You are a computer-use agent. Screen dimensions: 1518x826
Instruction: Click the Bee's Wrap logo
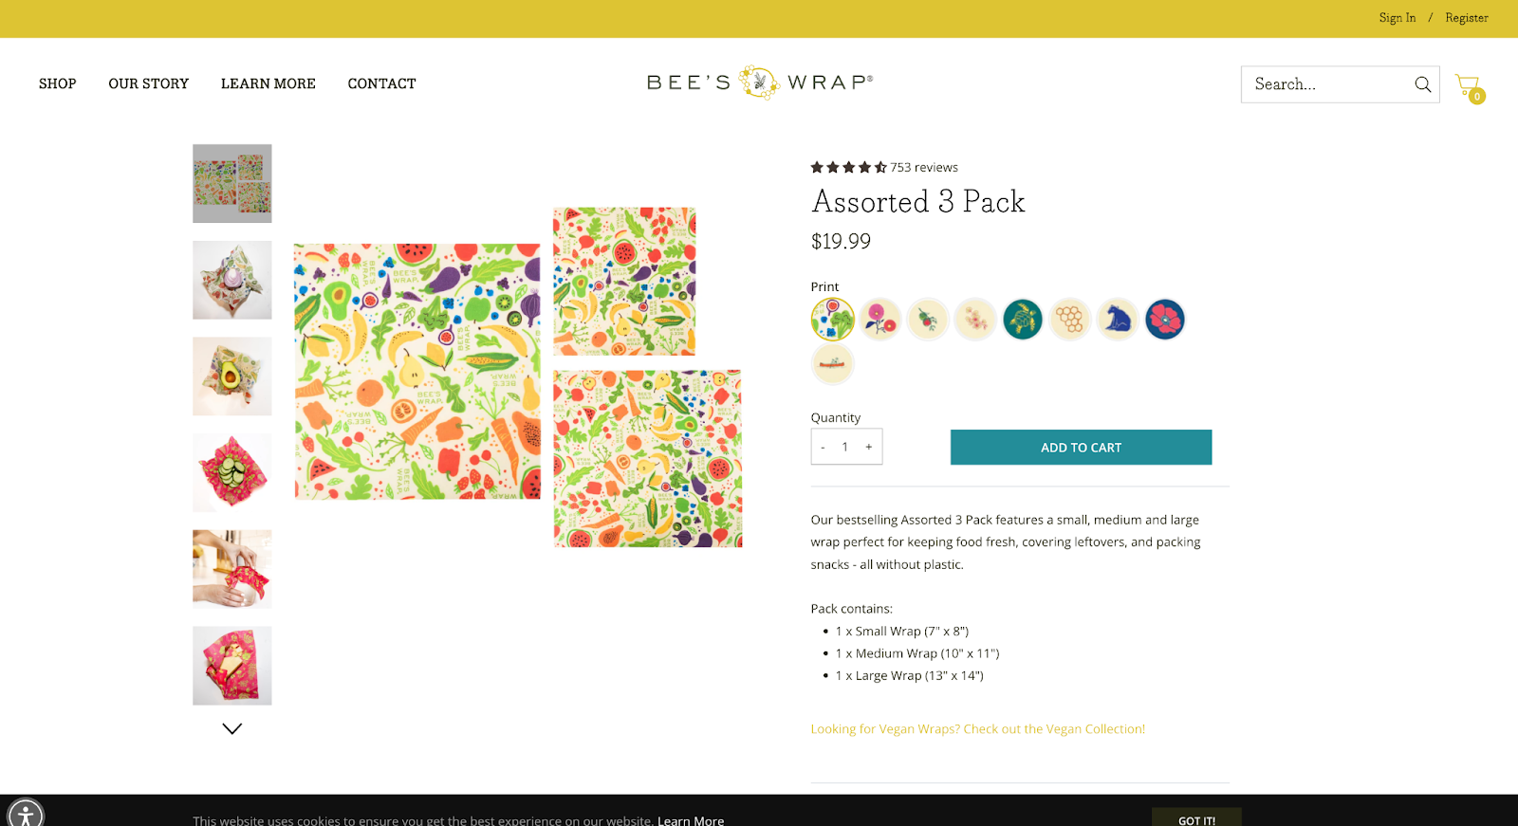coord(759,83)
